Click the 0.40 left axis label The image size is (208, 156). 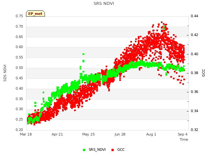pyautogui.click(x=19, y=88)
